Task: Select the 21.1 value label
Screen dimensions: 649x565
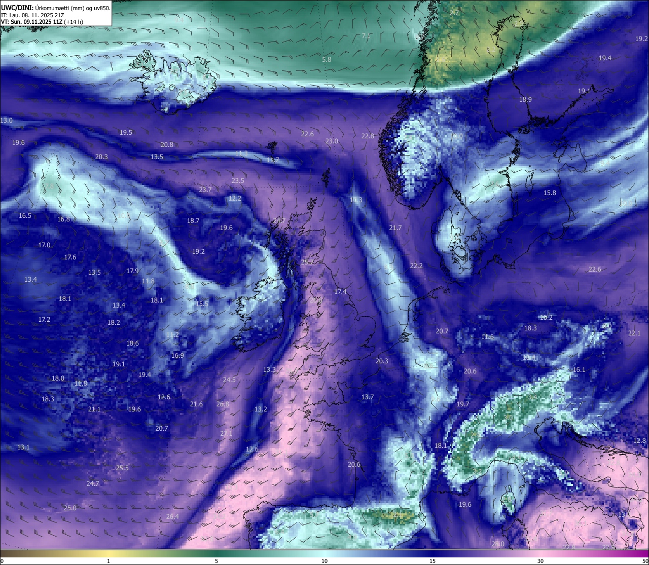Action: pos(94,409)
